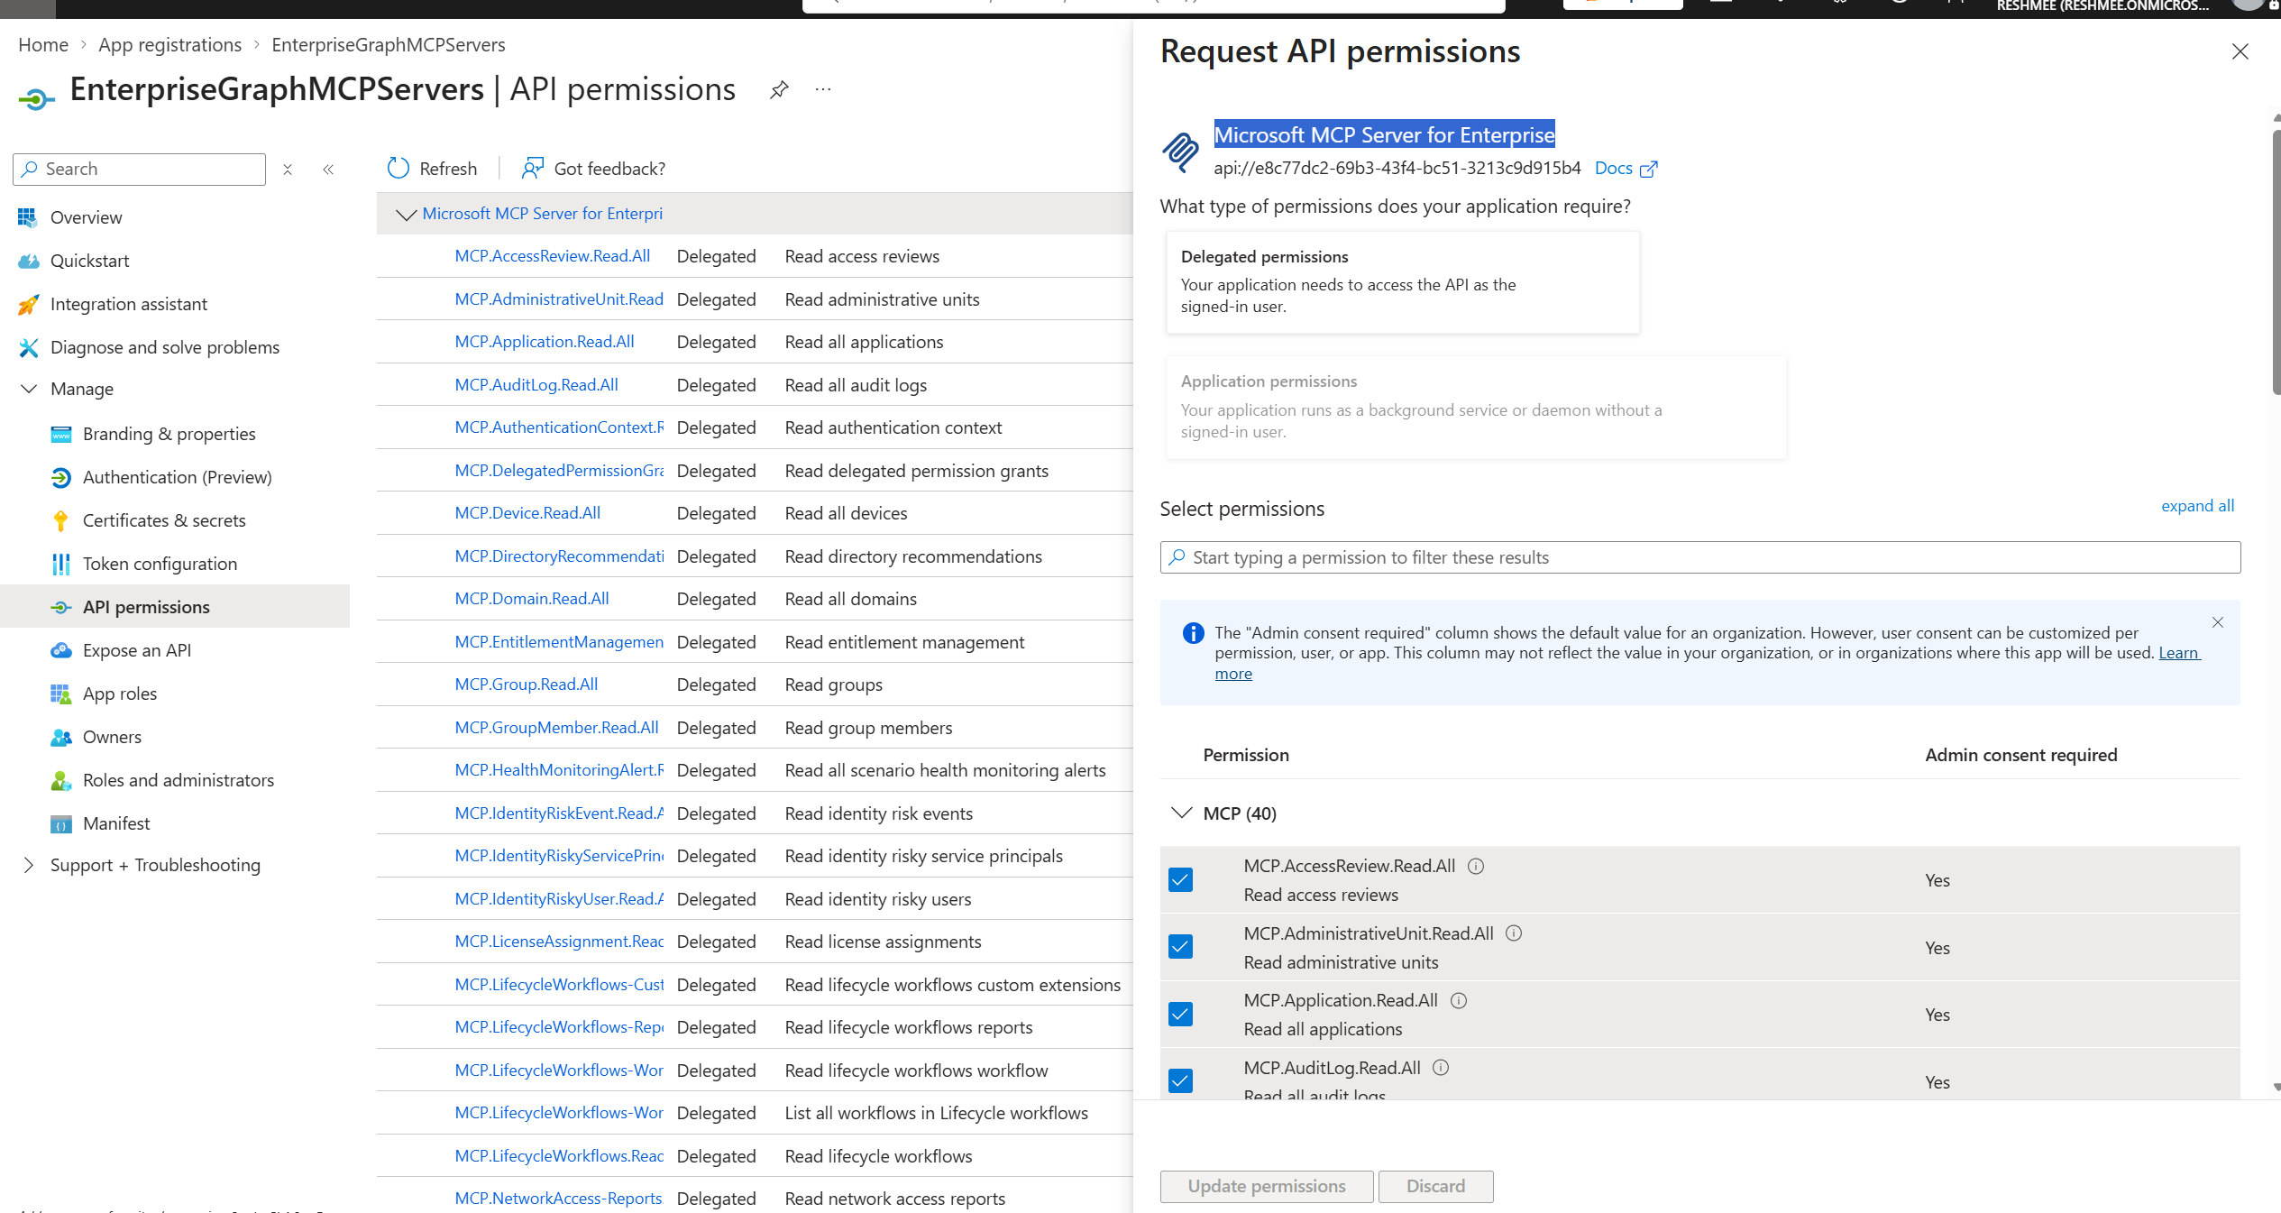Select Delegated permissions card
The width and height of the screenshot is (2281, 1213).
(x=1402, y=282)
